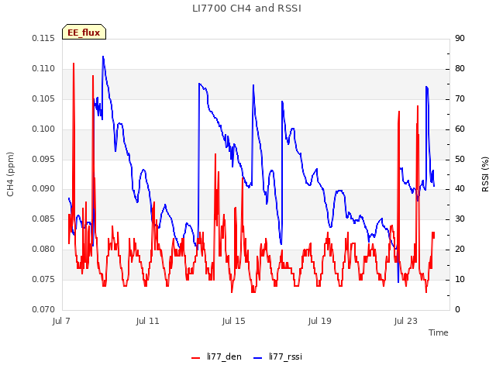
Task: Click the 0.080 left axis value
Action: click(x=43, y=250)
